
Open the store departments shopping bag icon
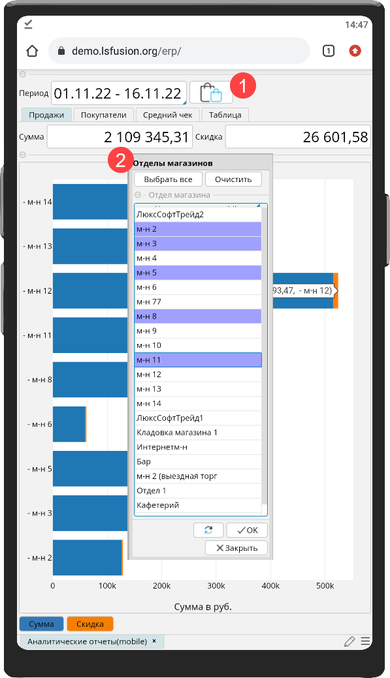click(211, 93)
